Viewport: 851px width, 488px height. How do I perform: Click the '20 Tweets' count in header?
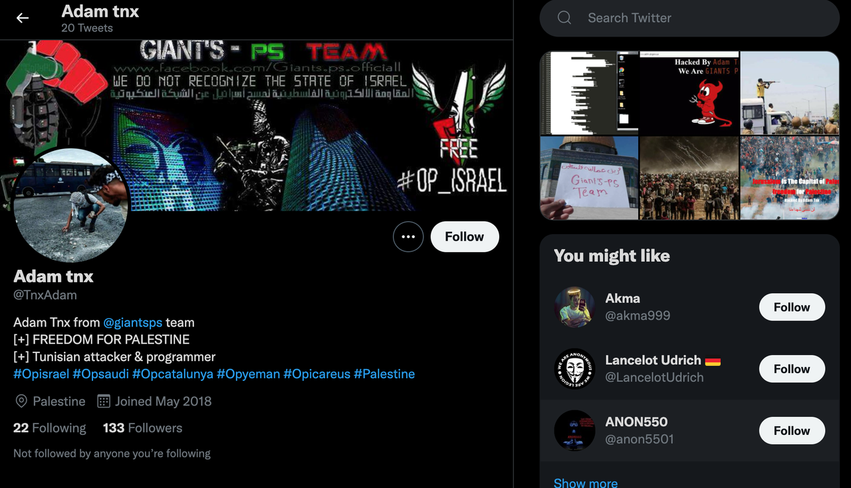[x=87, y=28]
